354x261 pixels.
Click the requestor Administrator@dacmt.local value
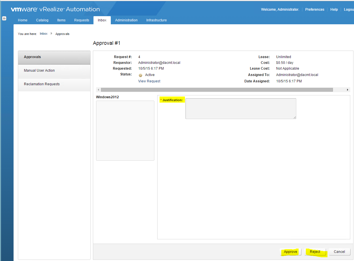click(159, 63)
